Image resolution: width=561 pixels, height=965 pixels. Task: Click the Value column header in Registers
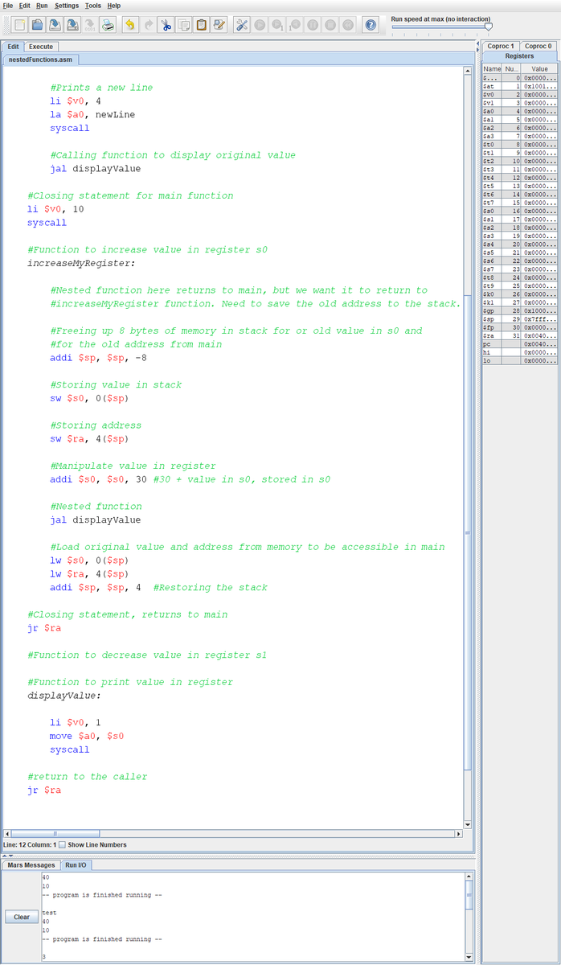539,69
